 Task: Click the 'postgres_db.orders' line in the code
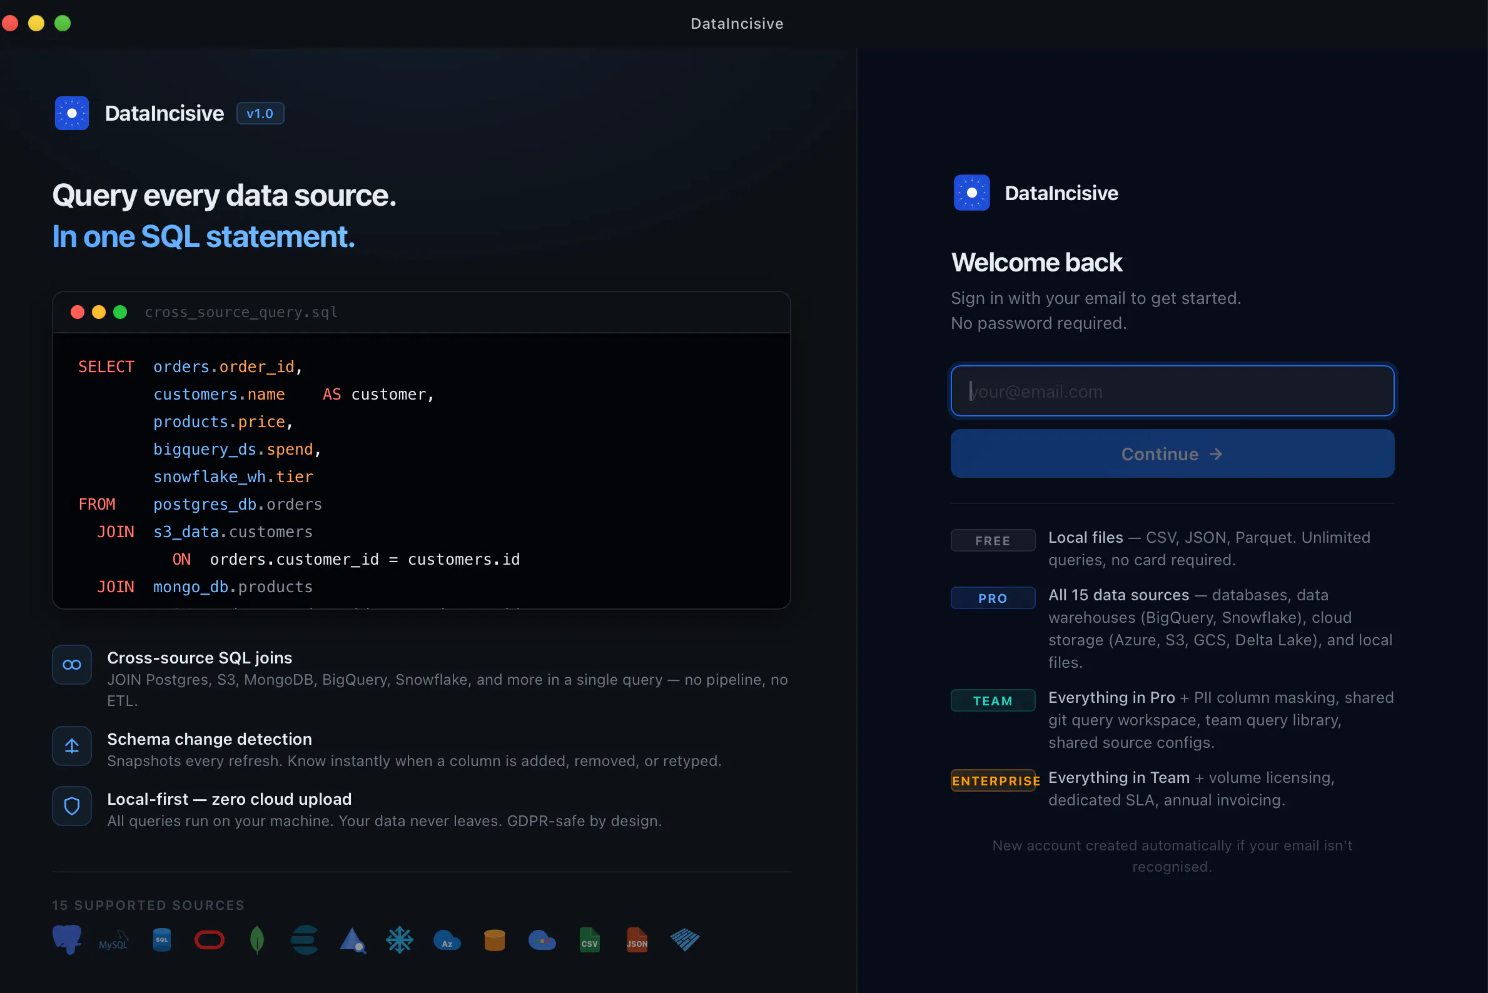click(238, 505)
